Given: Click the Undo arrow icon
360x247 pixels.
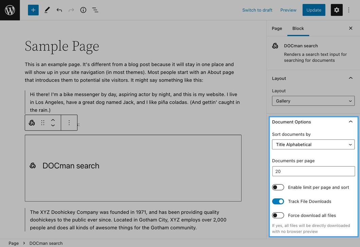Looking at the screenshot, I should point(59,10).
